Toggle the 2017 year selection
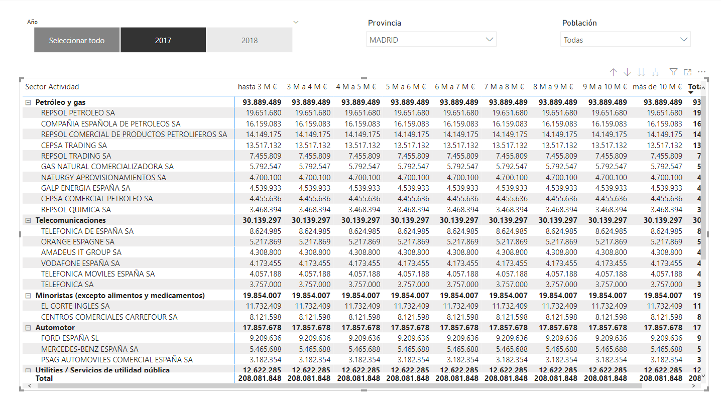Viewport: 721px width, 404px height. coord(163,39)
